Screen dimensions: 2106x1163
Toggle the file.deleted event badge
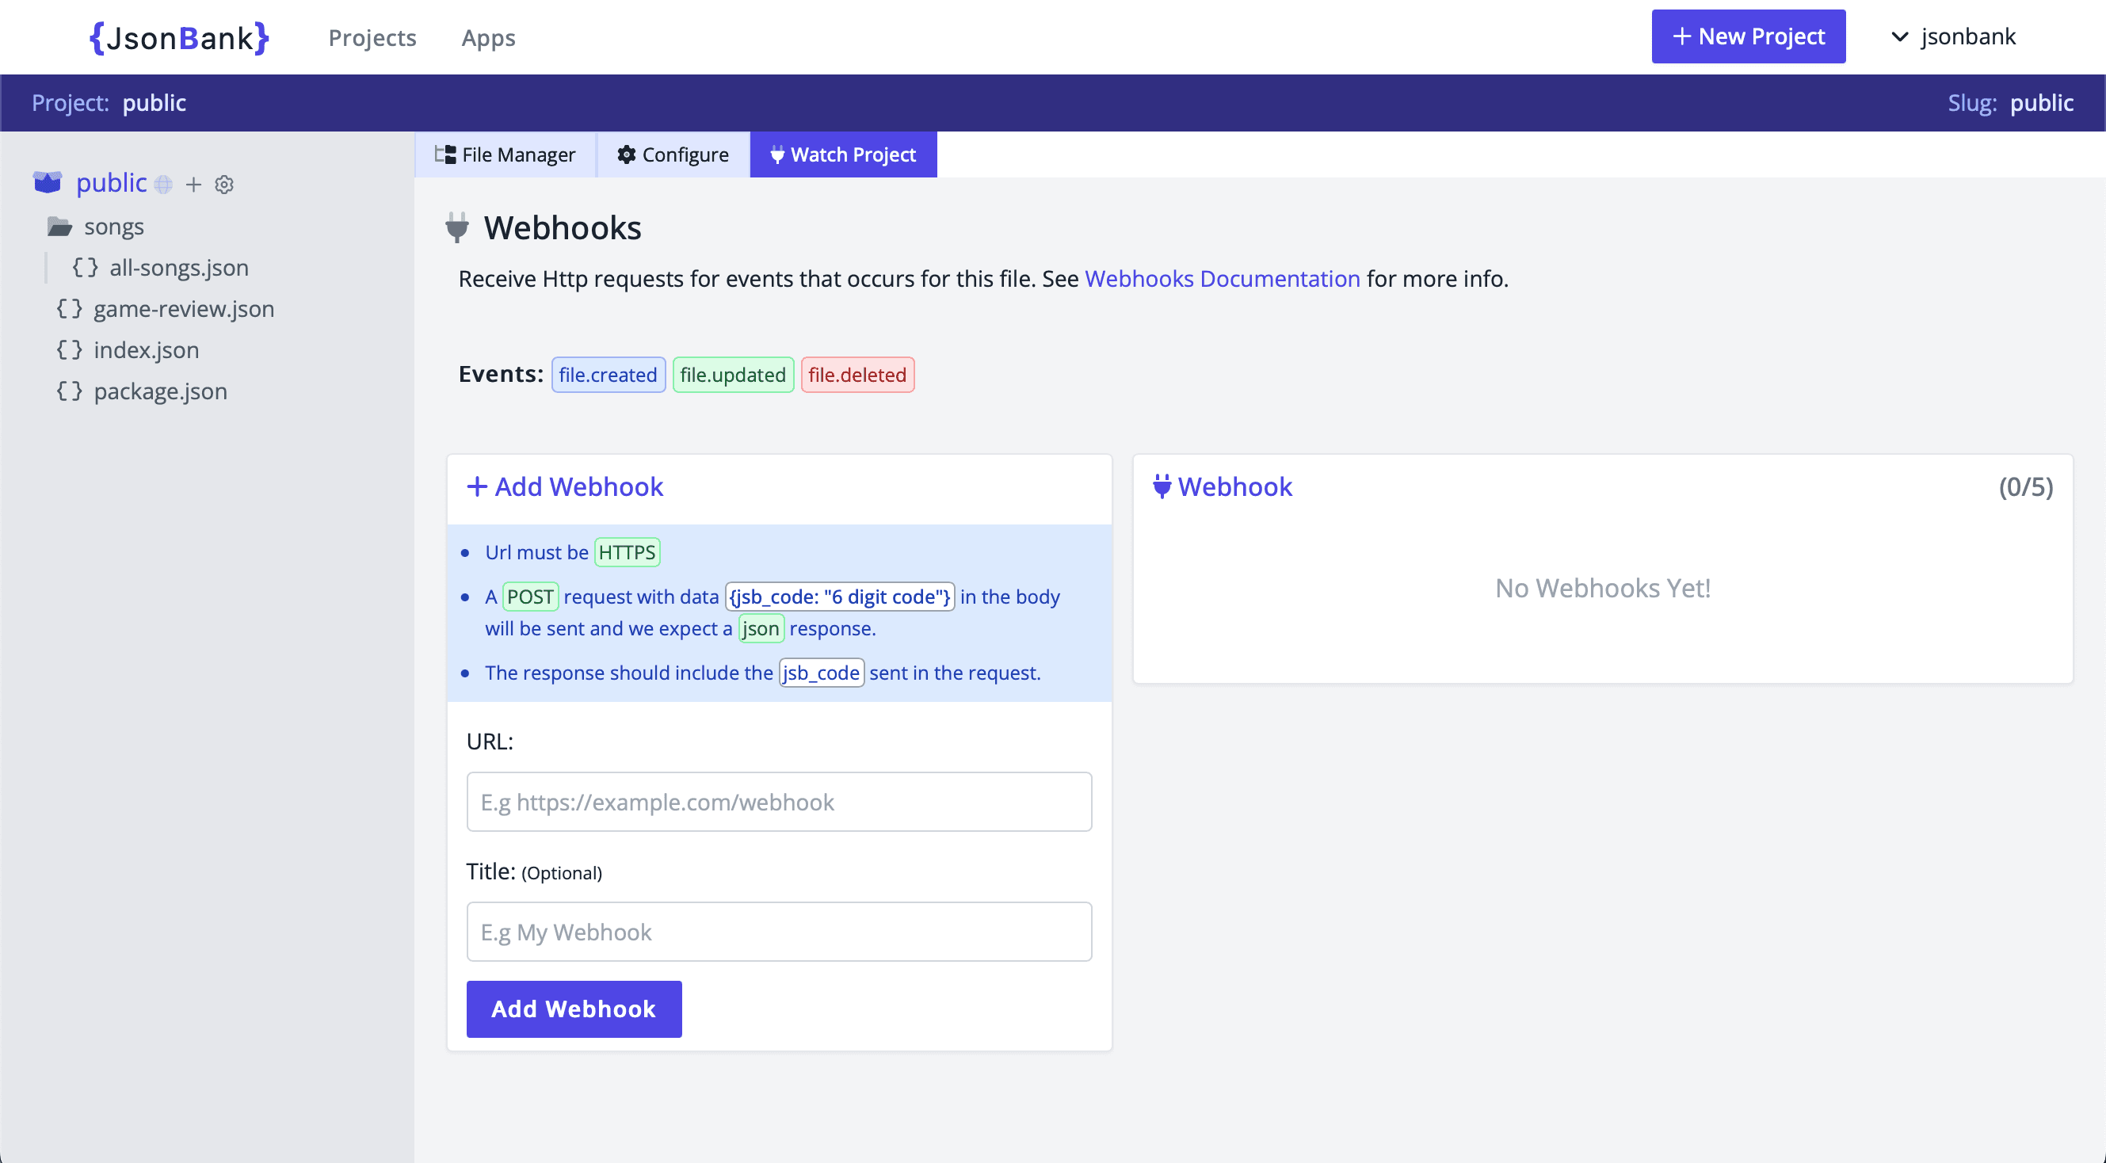(x=857, y=376)
